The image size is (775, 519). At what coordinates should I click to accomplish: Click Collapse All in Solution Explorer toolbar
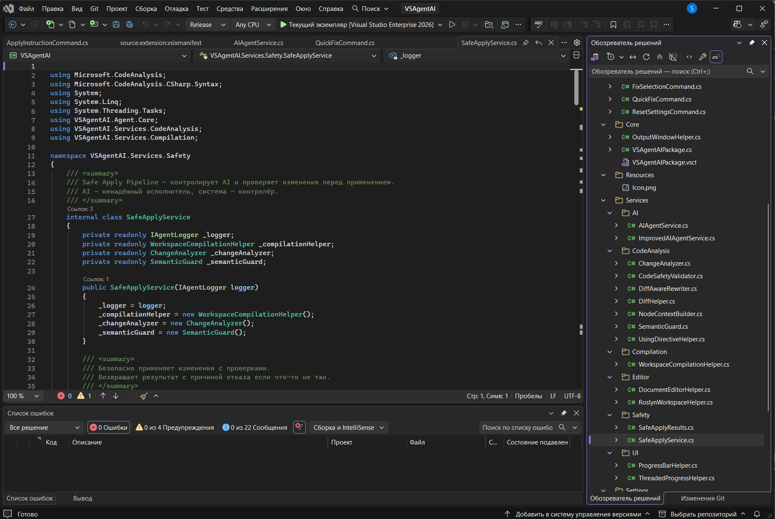660,57
